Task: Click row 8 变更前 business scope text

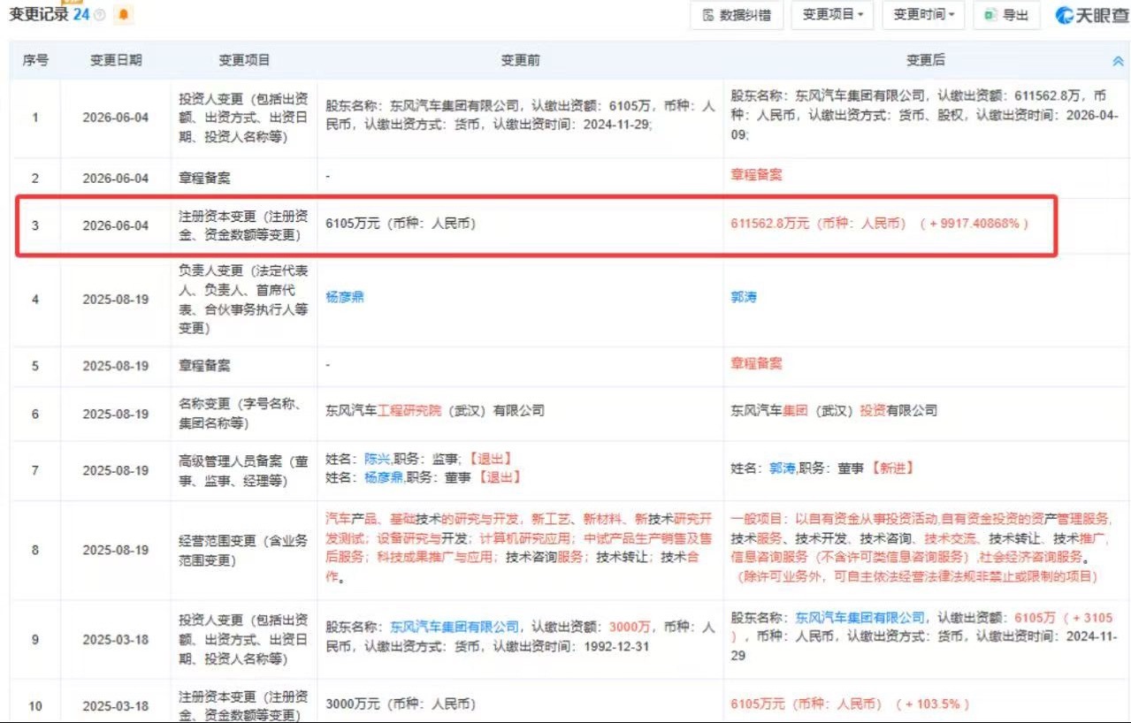Action: point(520,548)
